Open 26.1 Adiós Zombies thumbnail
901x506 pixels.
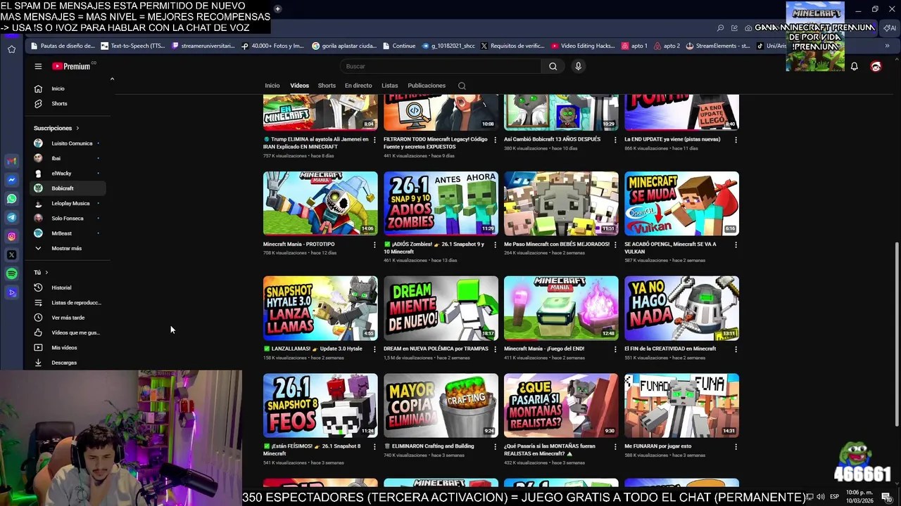coord(441,203)
